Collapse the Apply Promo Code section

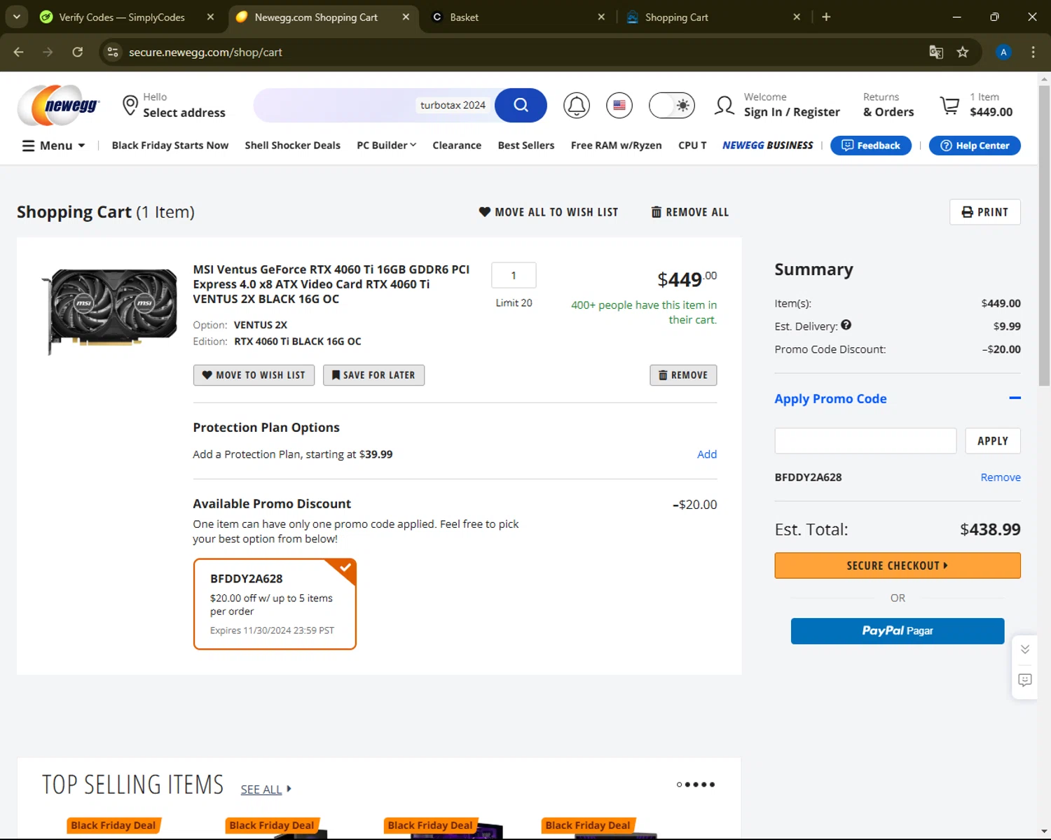pyautogui.click(x=1015, y=398)
